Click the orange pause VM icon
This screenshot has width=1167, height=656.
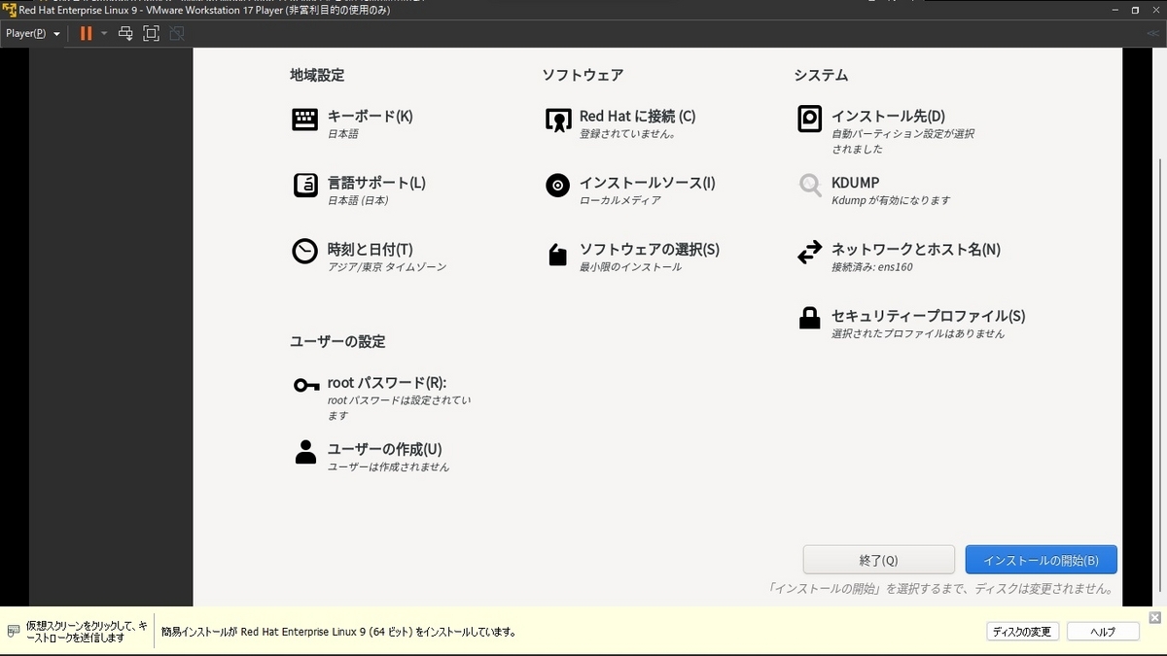tap(86, 33)
